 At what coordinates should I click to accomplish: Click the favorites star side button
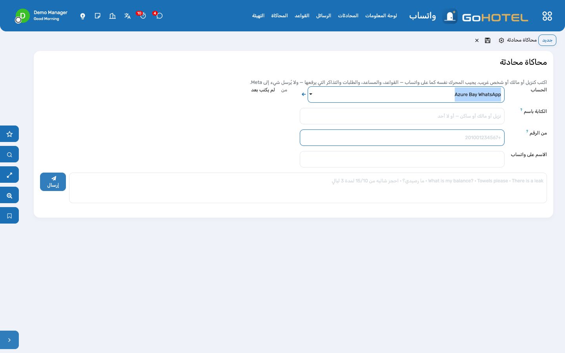point(9,134)
